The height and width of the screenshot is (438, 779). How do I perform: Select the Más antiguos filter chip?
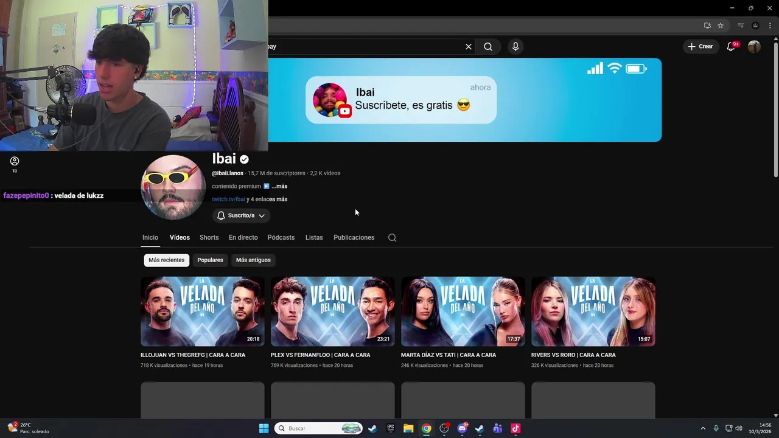pos(253,260)
